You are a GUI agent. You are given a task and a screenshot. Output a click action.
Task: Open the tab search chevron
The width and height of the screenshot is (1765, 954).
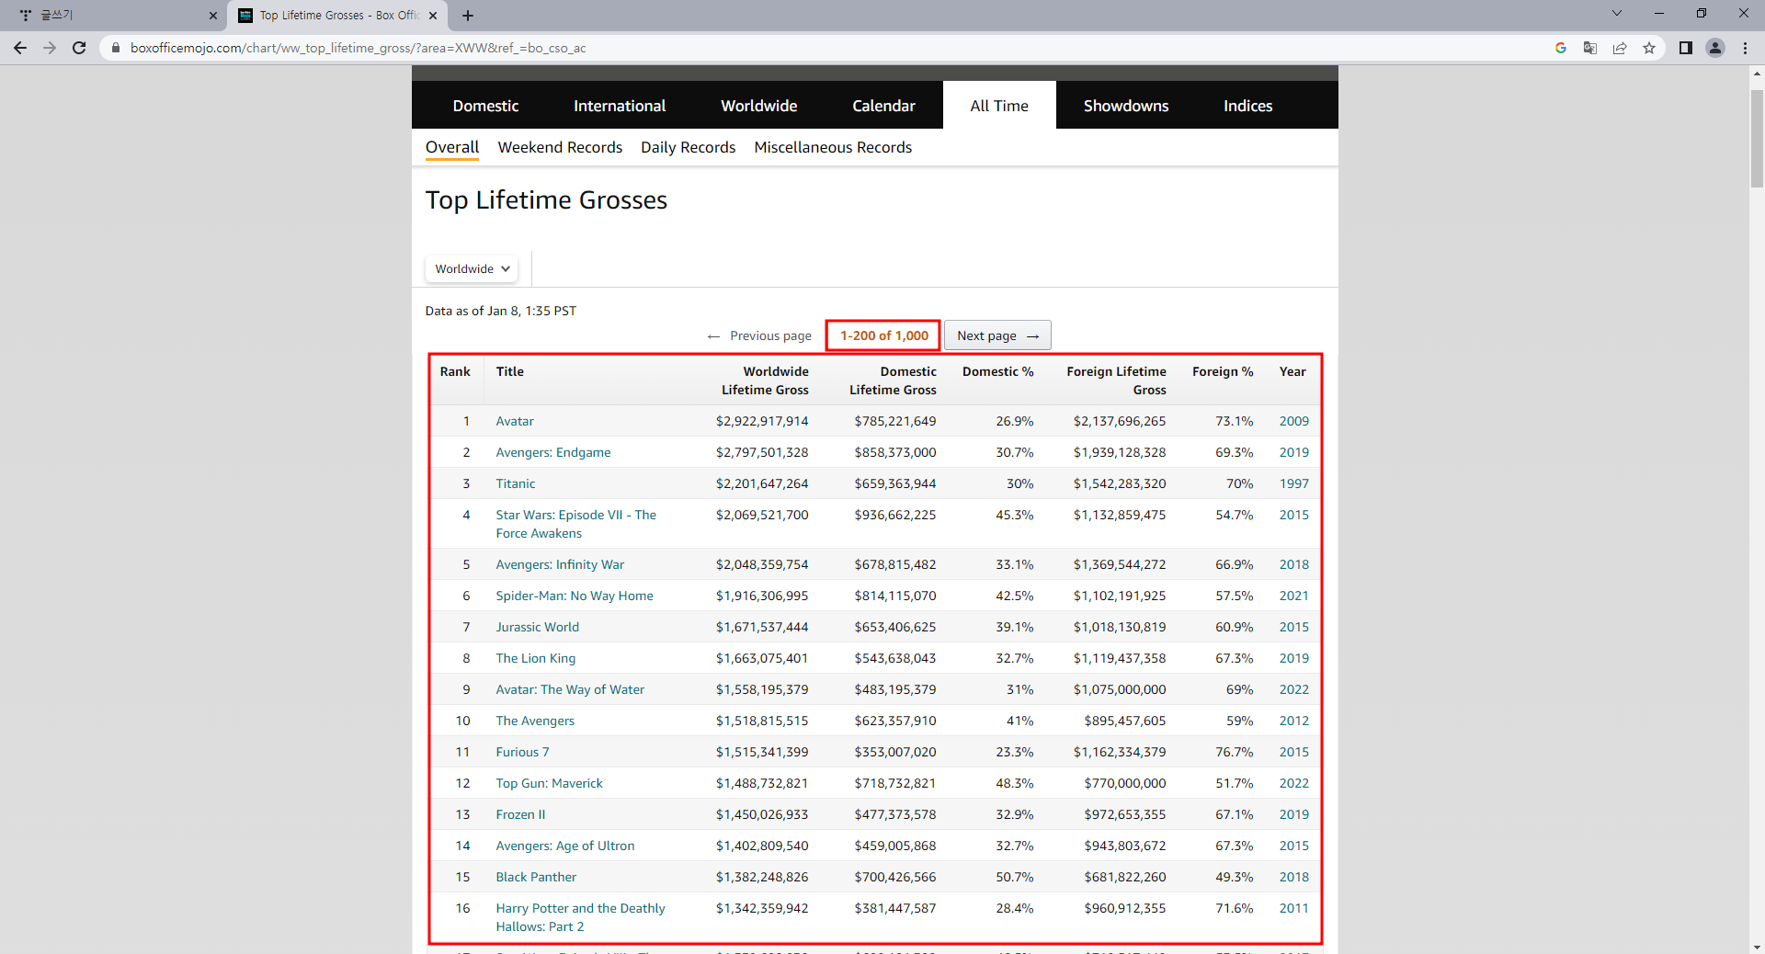pyautogui.click(x=1617, y=13)
